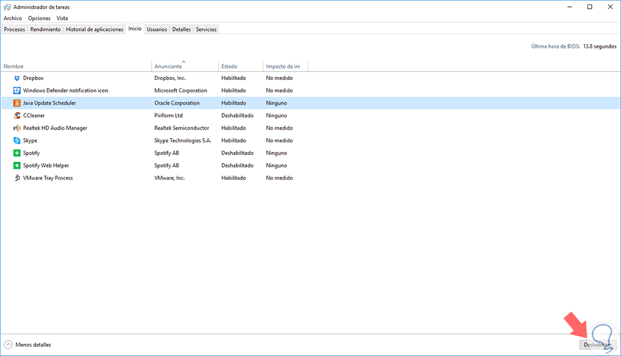Click the Dropbox app icon

17,78
